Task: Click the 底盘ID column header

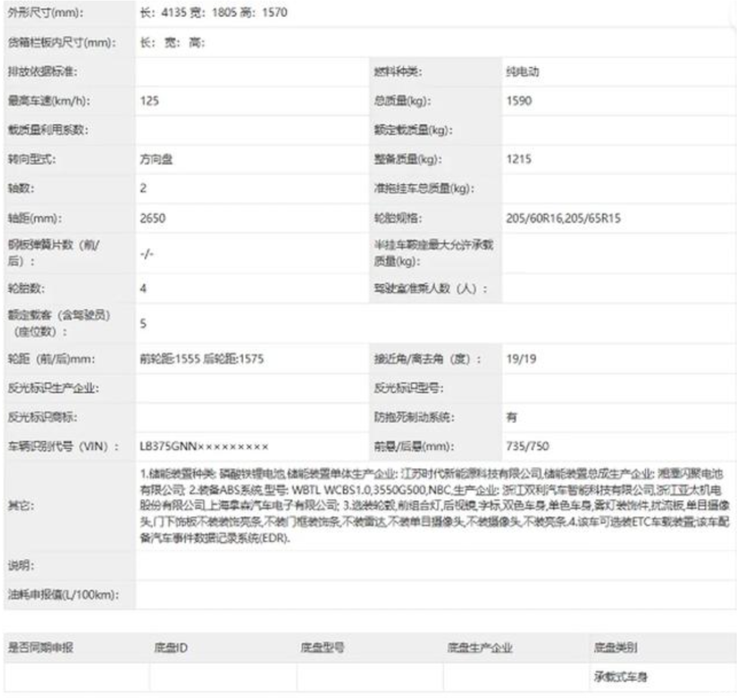Action: [170, 648]
